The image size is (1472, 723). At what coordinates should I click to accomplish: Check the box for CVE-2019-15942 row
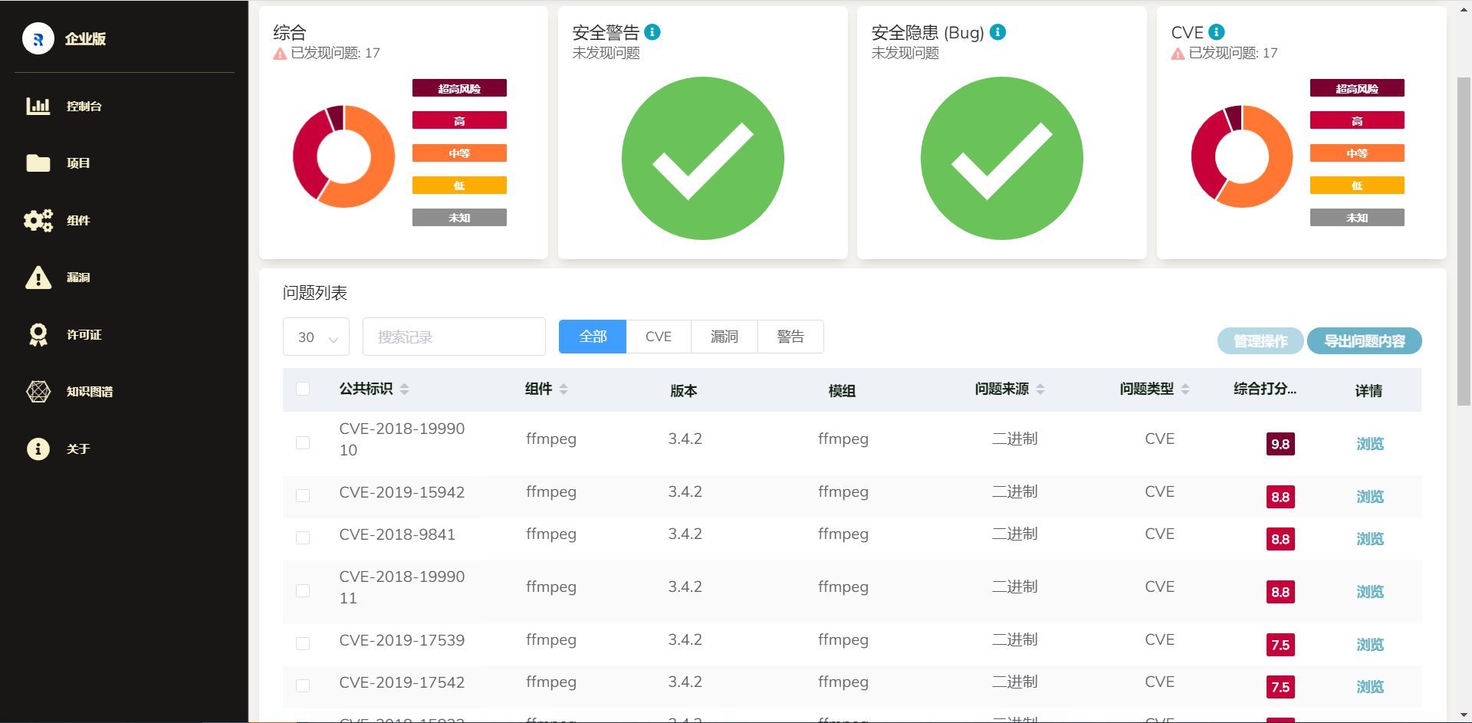point(303,495)
